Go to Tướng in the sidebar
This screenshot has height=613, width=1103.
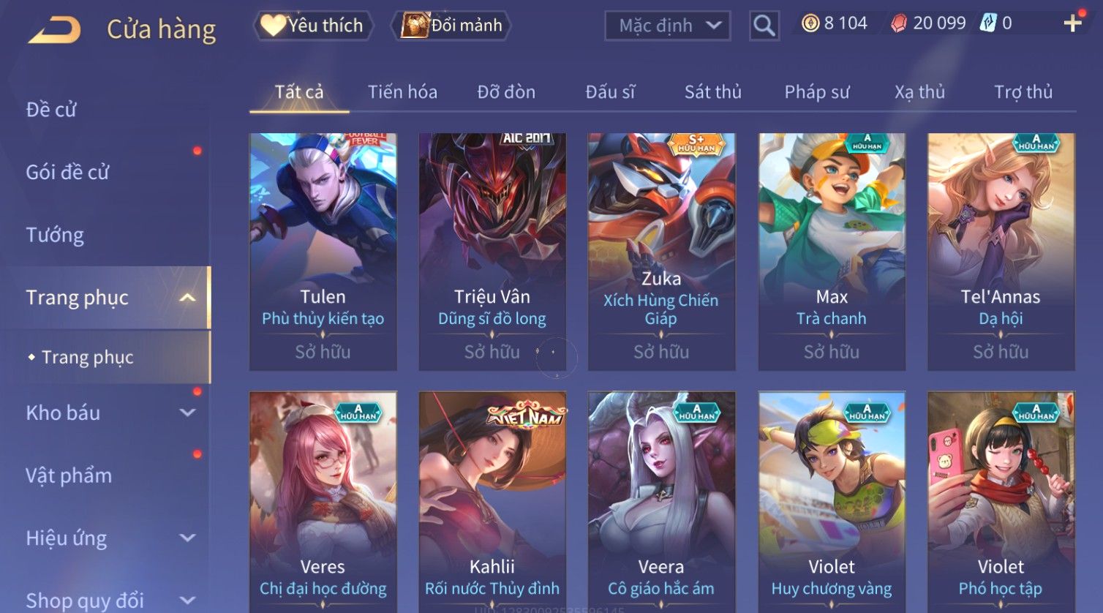tap(55, 235)
